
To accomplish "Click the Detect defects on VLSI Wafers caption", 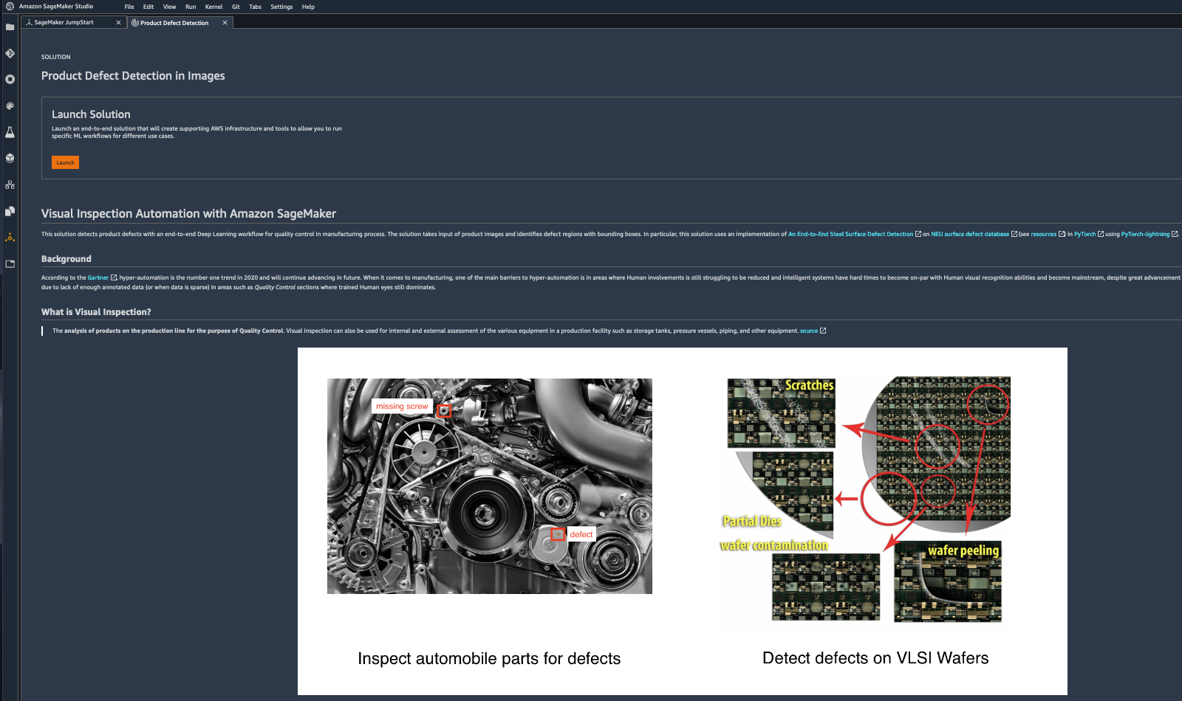I will (875, 658).
